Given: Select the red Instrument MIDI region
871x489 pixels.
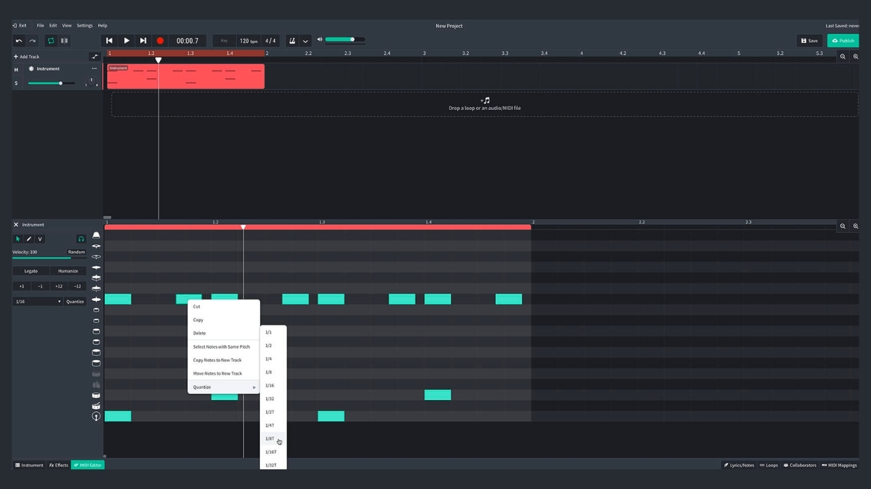Looking at the screenshot, I should pos(185,77).
